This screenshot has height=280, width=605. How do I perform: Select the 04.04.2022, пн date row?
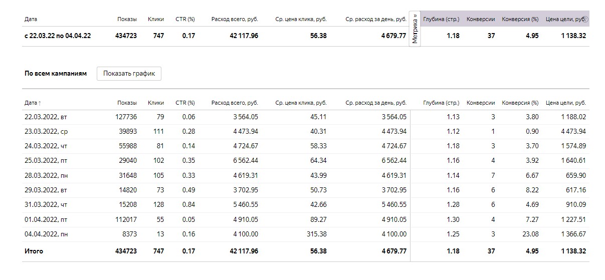(46, 234)
